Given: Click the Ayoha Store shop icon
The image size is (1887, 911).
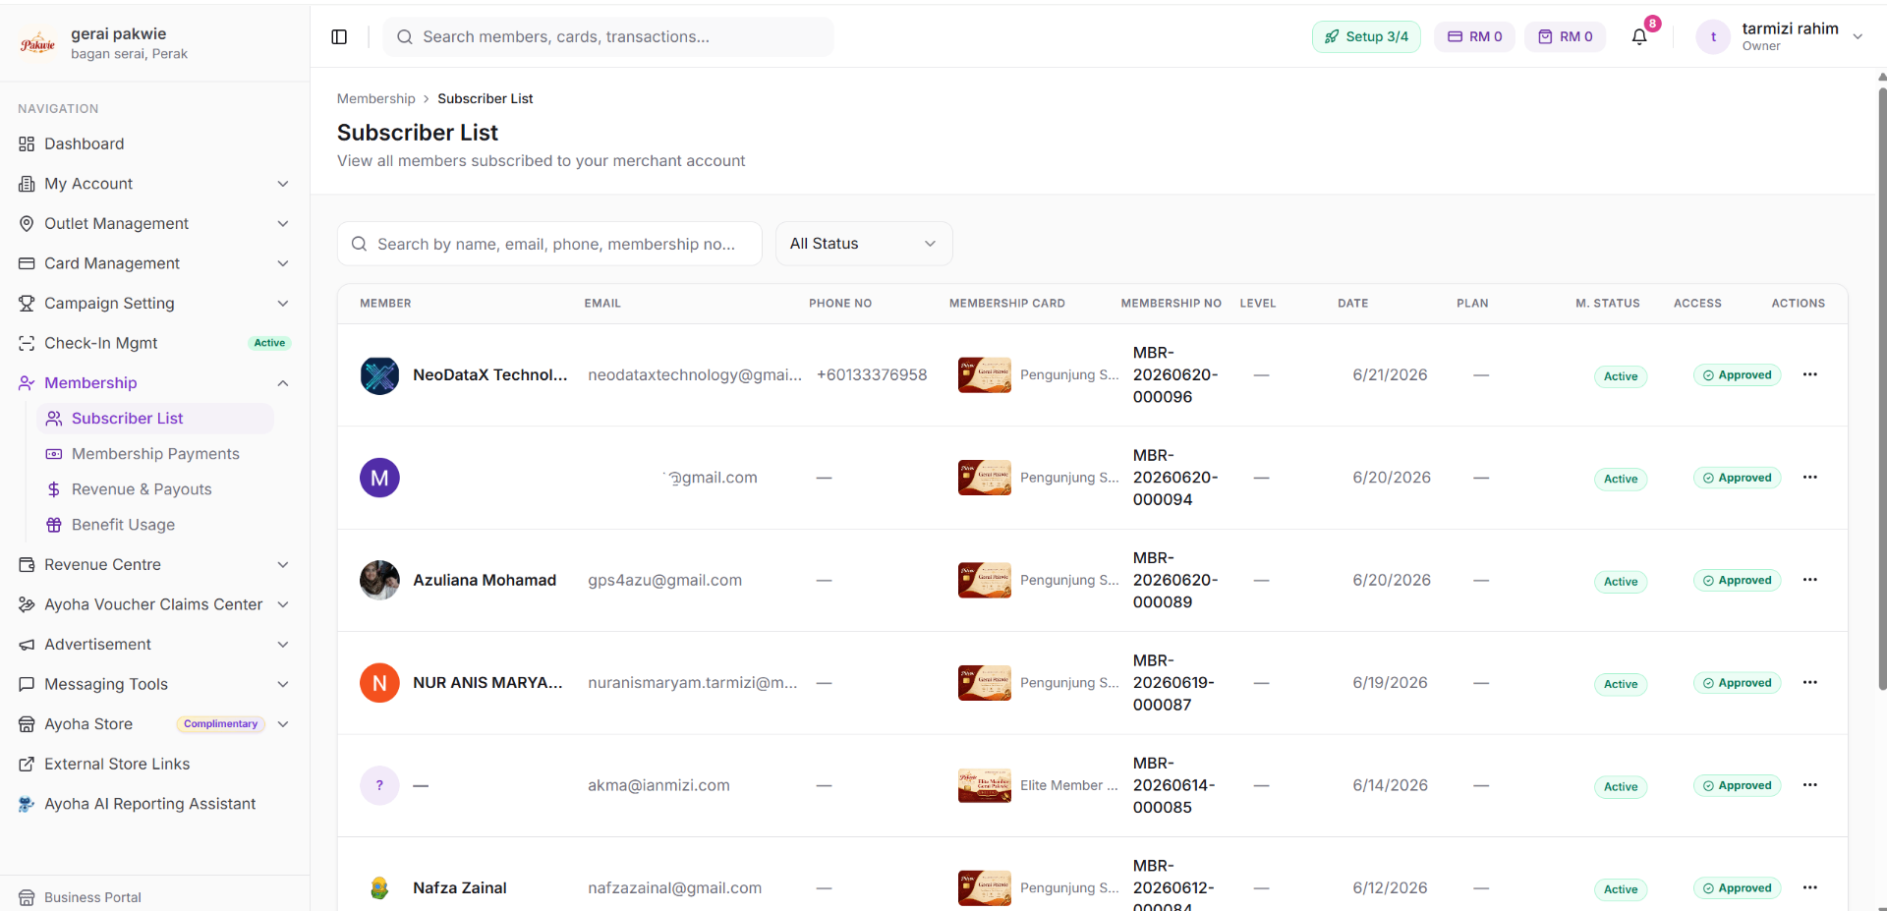Looking at the screenshot, I should point(27,724).
